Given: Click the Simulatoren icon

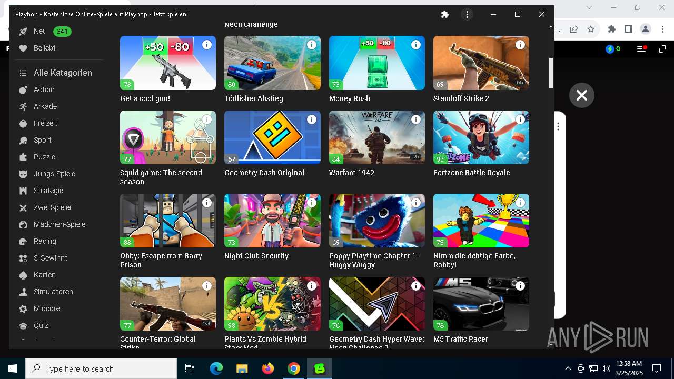Looking at the screenshot, I should click(x=23, y=292).
